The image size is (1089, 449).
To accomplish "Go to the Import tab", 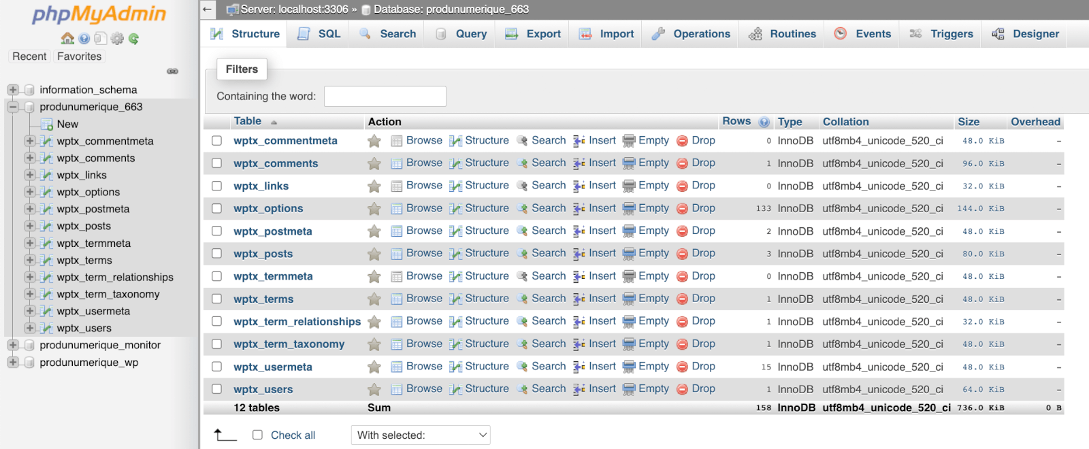I will tap(606, 34).
